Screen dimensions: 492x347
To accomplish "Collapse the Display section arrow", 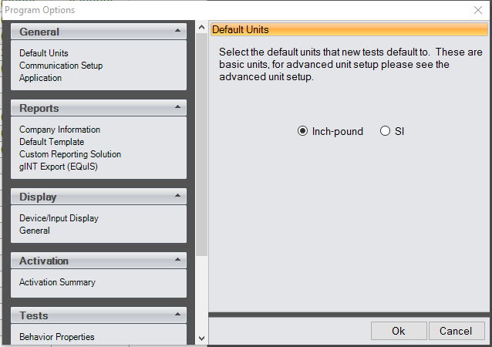I will [x=177, y=196].
